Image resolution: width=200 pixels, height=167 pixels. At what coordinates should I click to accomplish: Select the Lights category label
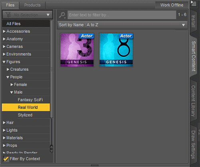(x=12, y=130)
